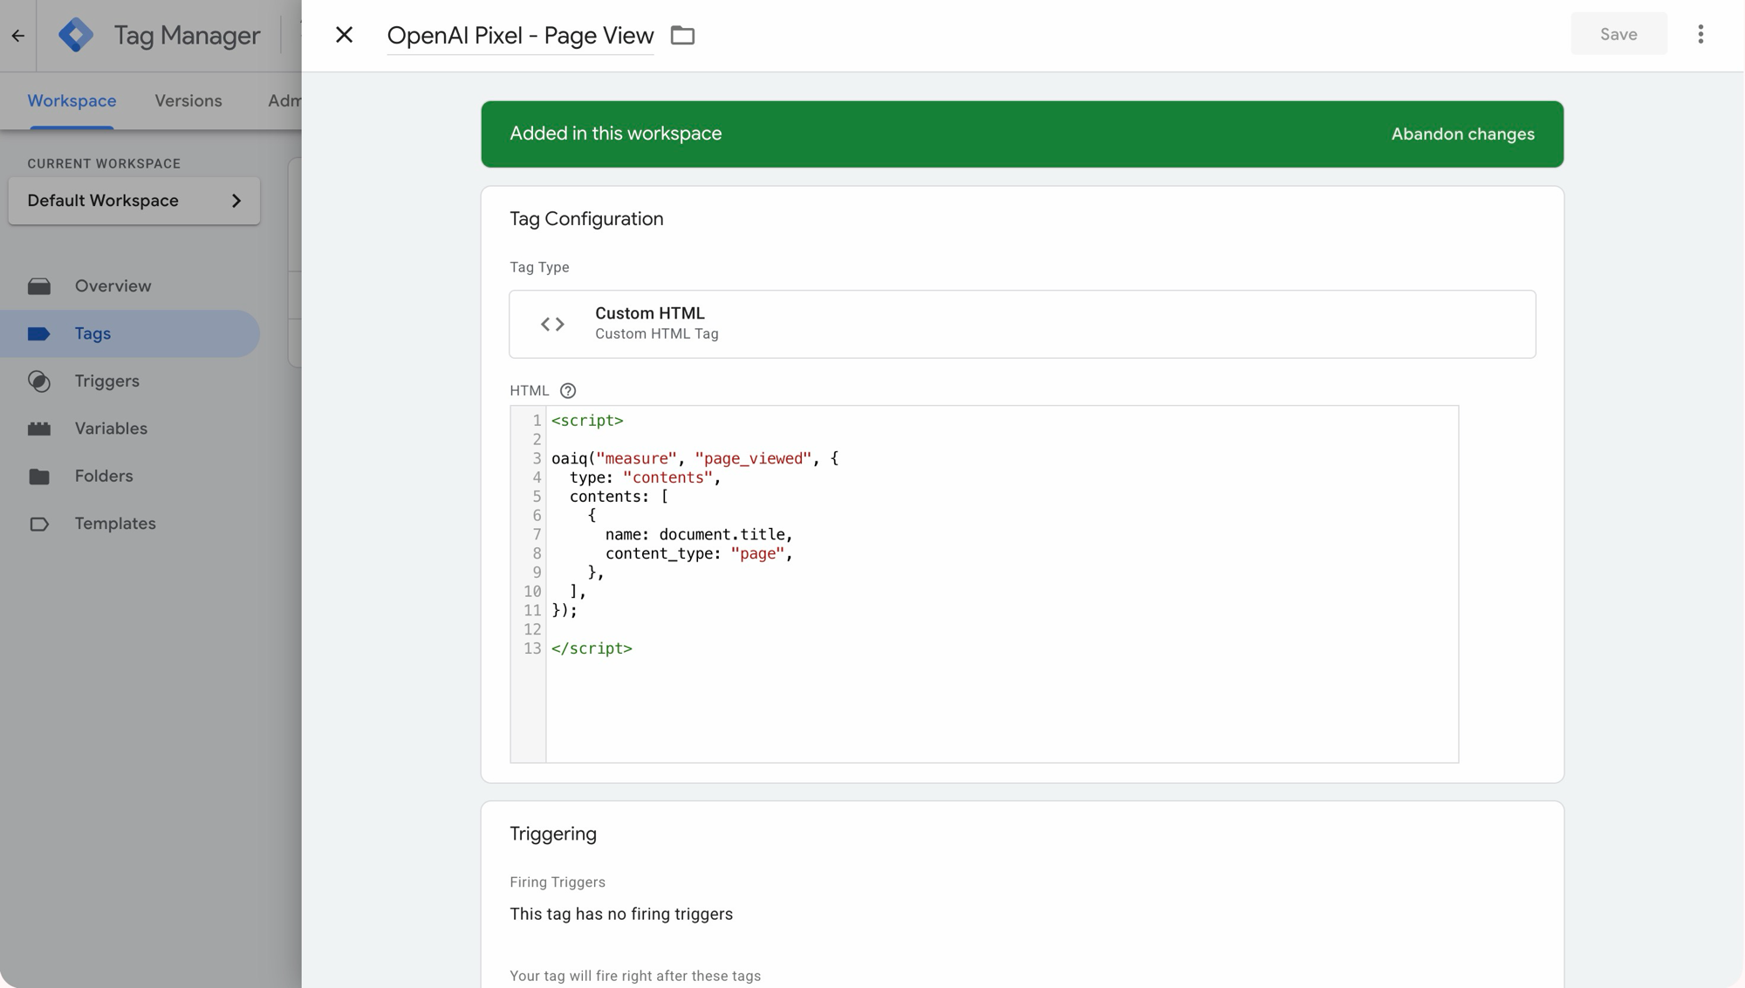Click the Triggers sidebar icon
The height and width of the screenshot is (988, 1745).
[x=39, y=381]
